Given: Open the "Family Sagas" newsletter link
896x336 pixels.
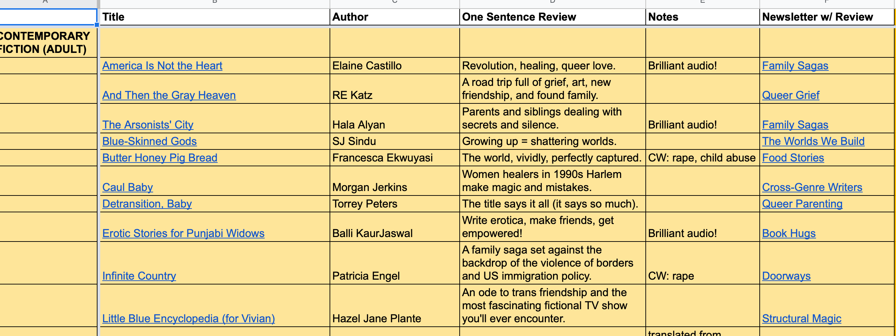Looking at the screenshot, I should click(x=795, y=66).
